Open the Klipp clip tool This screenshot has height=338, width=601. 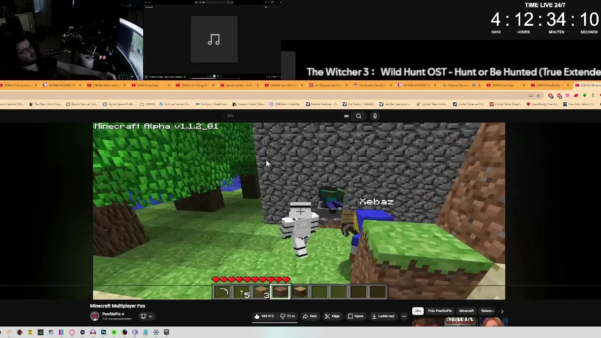pyautogui.click(x=332, y=316)
